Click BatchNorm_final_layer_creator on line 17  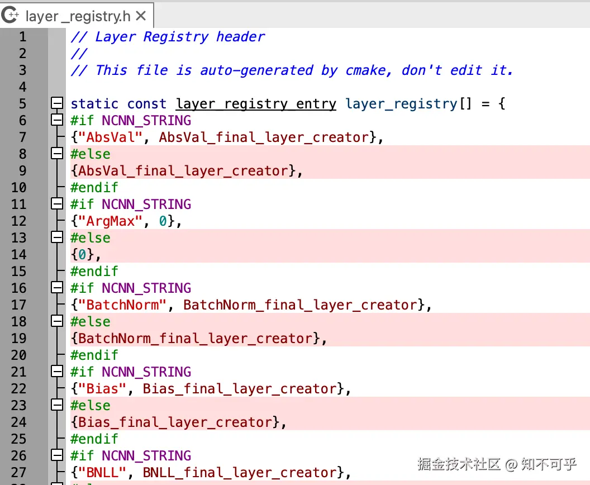pos(300,305)
